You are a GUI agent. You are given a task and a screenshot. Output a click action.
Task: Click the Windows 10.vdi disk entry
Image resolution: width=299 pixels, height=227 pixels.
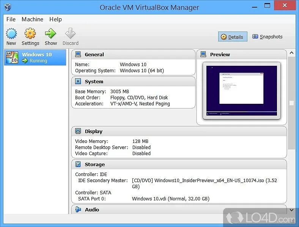(x=170, y=199)
